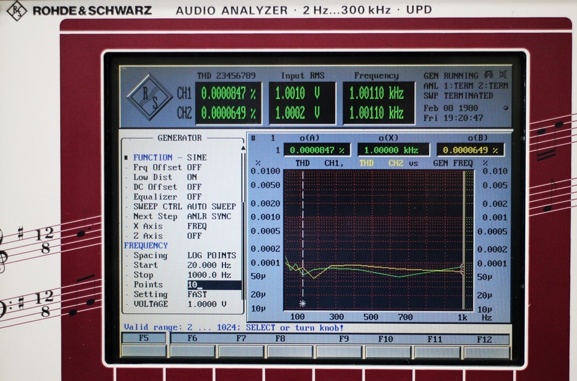
Task: Click the Start frequency field 20.000 Hz
Action: (x=209, y=265)
